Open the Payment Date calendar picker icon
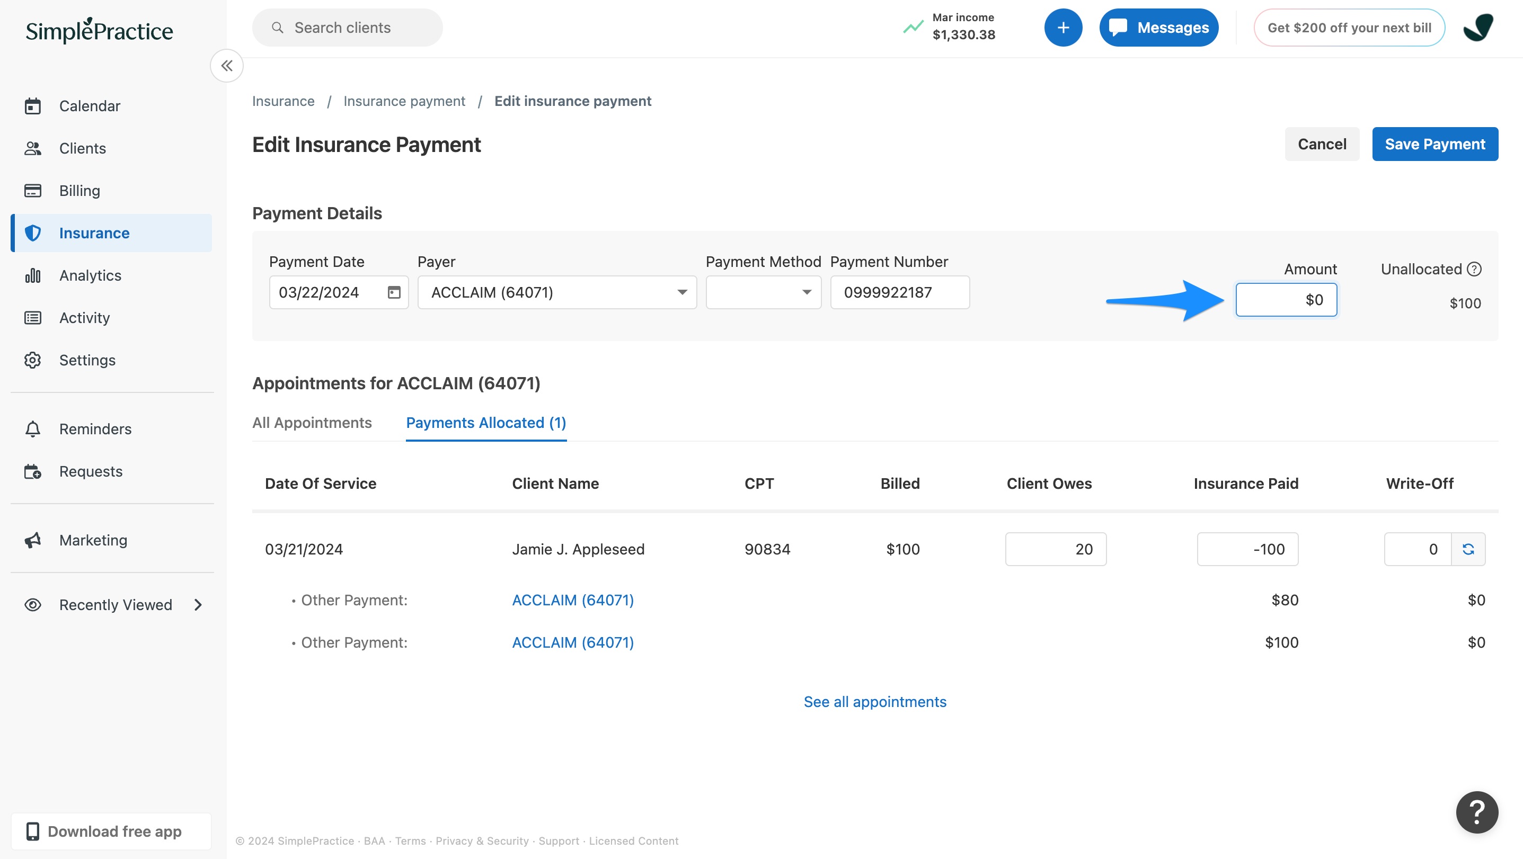This screenshot has width=1523, height=859. [x=394, y=292]
